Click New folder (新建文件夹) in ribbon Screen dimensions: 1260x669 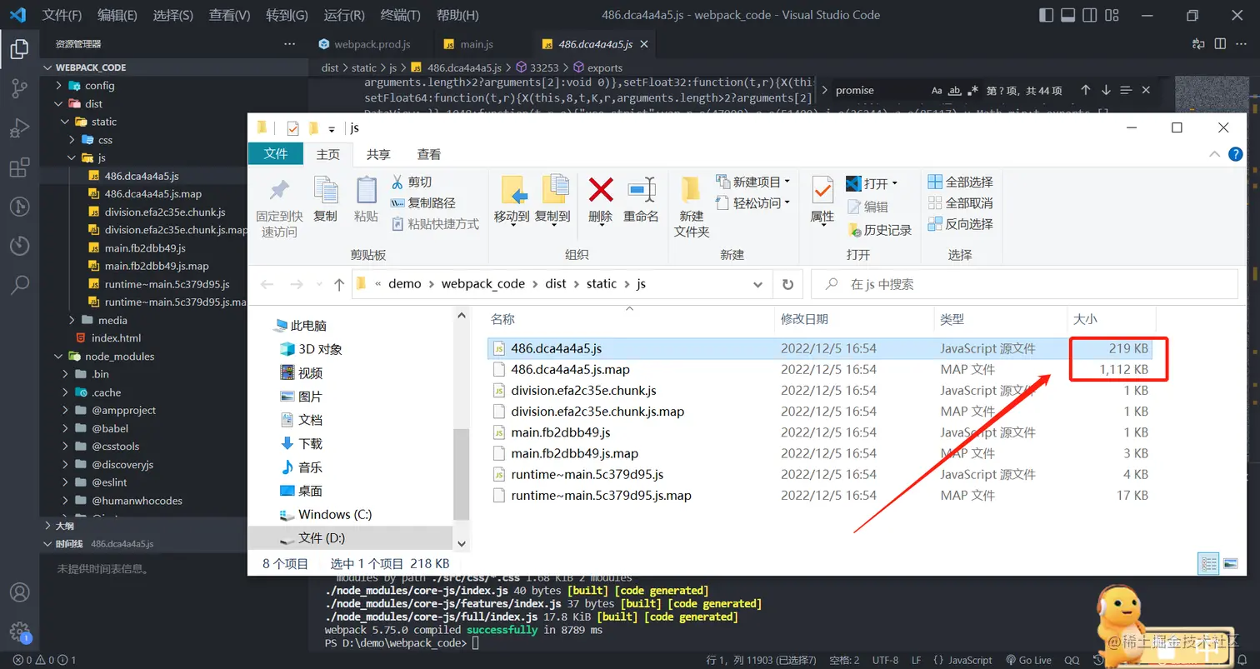(692, 207)
